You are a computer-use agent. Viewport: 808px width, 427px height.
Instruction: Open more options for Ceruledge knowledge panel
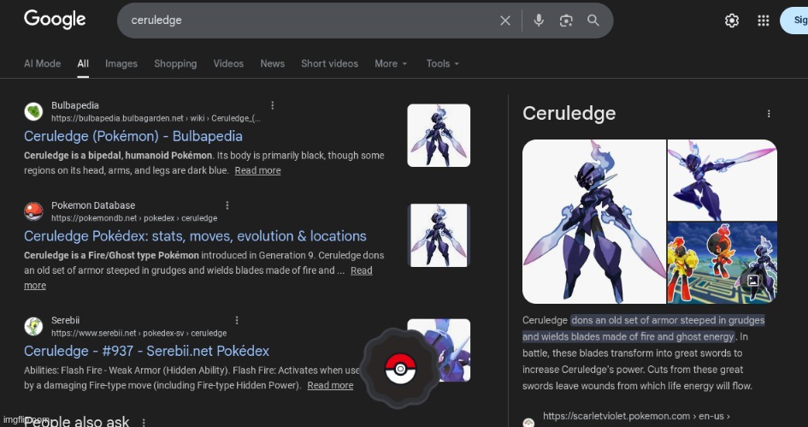(x=769, y=114)
